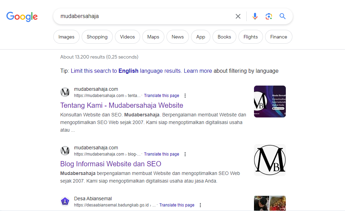Viewport: 345px width, 211px height.
Task: Click the microphone voice search icon
Action: (255, 16)
